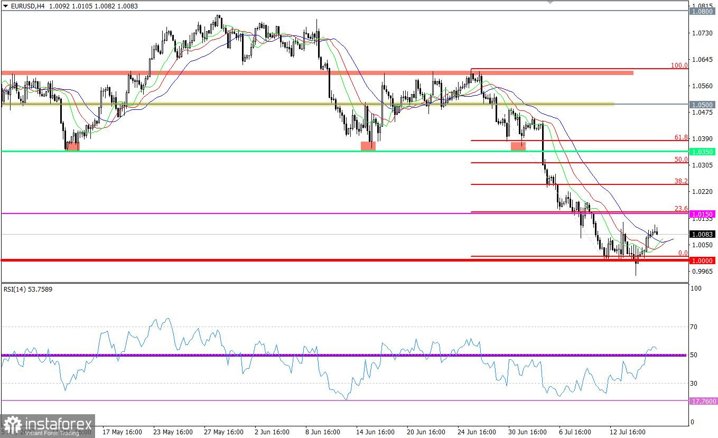Click the RSI scale value 70
Viewport: 718px width, 438px height.
coord(695,327)
